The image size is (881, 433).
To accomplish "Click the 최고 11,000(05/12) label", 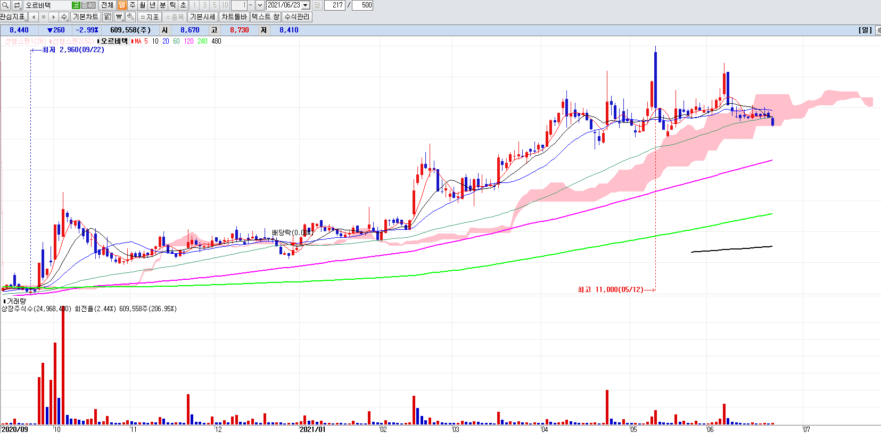I will (x=610, y=289).
